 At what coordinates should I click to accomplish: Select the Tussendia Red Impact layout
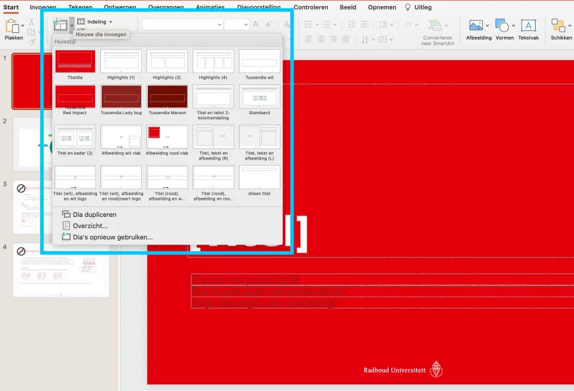[x=75, y=96]
